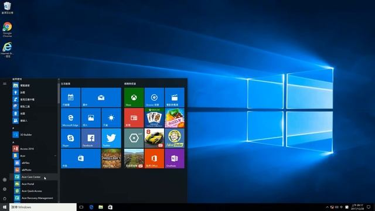Image resolution: width=375 pixels, height=211 pixels.
Task: Jump to letter A section header
Action: point(13,142)
